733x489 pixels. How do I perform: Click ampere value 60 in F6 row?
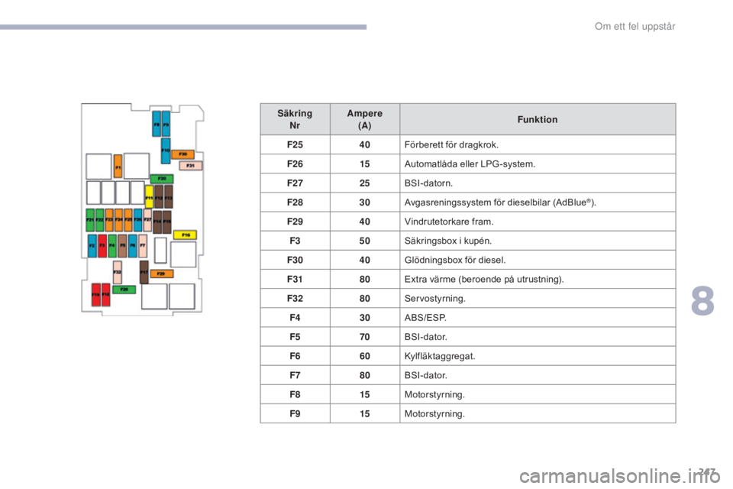(365, 356)
